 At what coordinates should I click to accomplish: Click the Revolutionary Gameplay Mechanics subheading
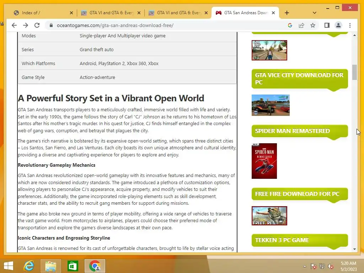[57, 165]
